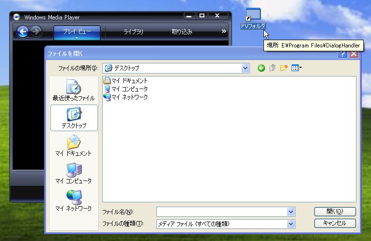Viewport: 371px width, 241px height.
Task: Maximize the Windows Media Player window
Action: point(202,16)
